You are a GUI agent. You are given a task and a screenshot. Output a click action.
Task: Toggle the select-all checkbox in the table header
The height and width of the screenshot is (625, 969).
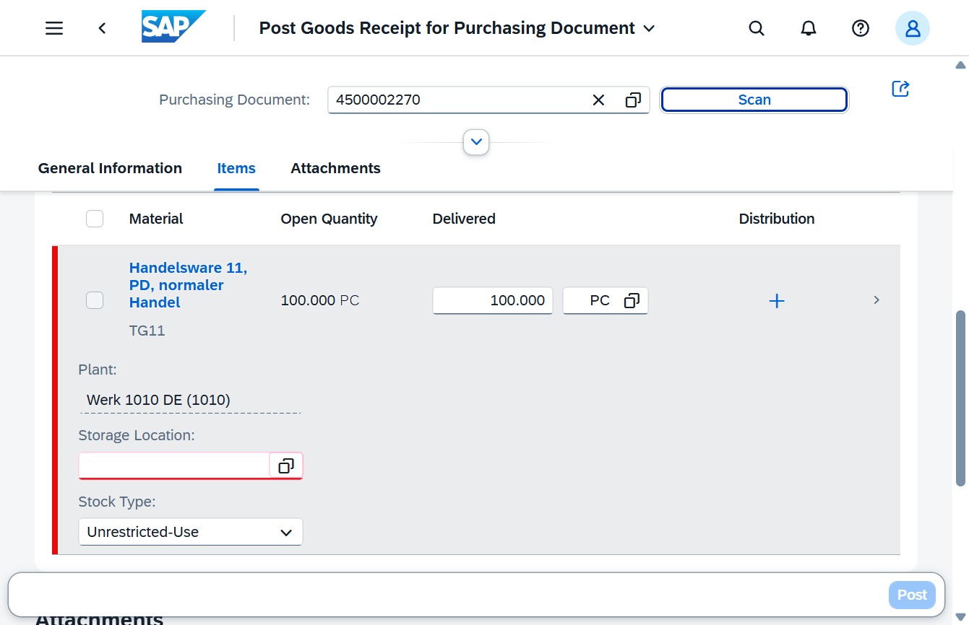95,219
